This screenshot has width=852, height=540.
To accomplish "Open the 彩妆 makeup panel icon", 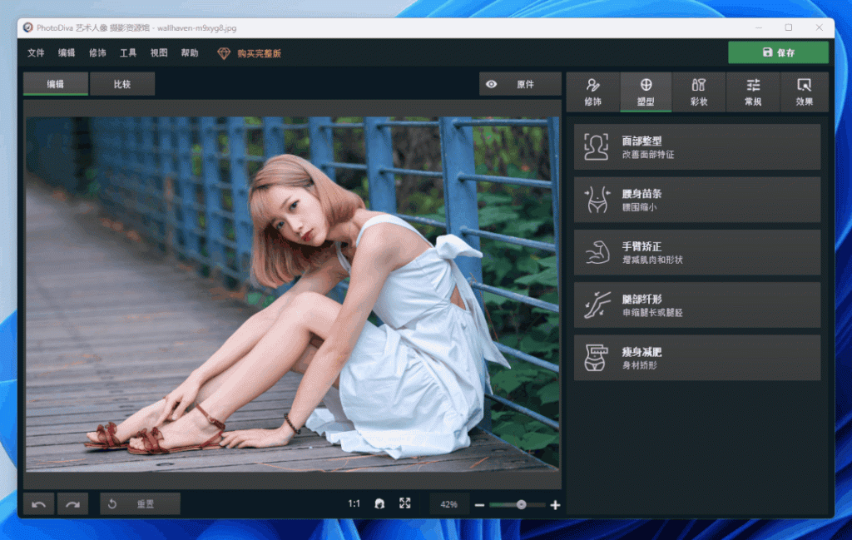I will (x=699, y=92).
